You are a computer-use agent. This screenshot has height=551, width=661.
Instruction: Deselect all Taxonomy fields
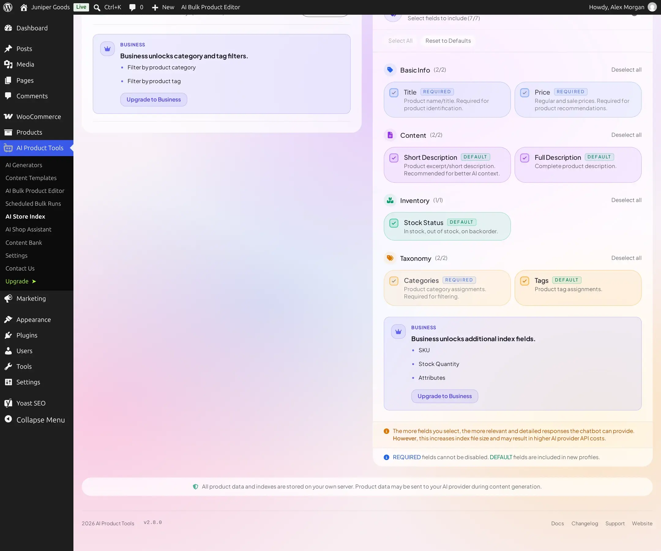[x=626, y=258]
